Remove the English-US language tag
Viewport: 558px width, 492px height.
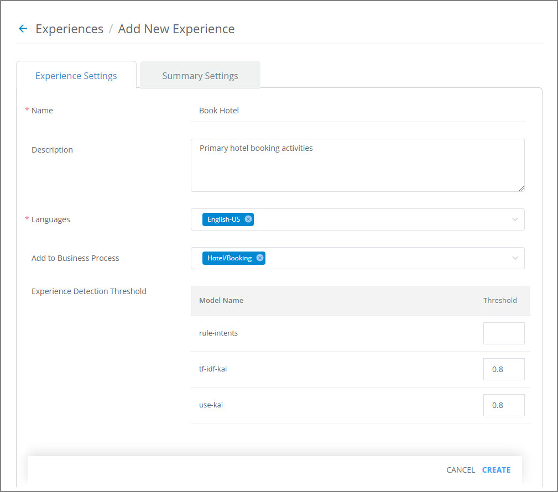[x=248, y=219]
